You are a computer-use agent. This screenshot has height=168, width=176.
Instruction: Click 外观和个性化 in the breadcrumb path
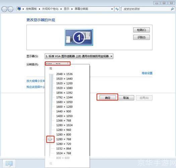50,9
